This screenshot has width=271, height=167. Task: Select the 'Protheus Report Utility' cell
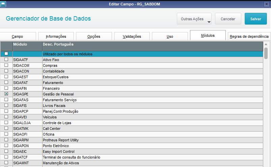pos(153,140)
